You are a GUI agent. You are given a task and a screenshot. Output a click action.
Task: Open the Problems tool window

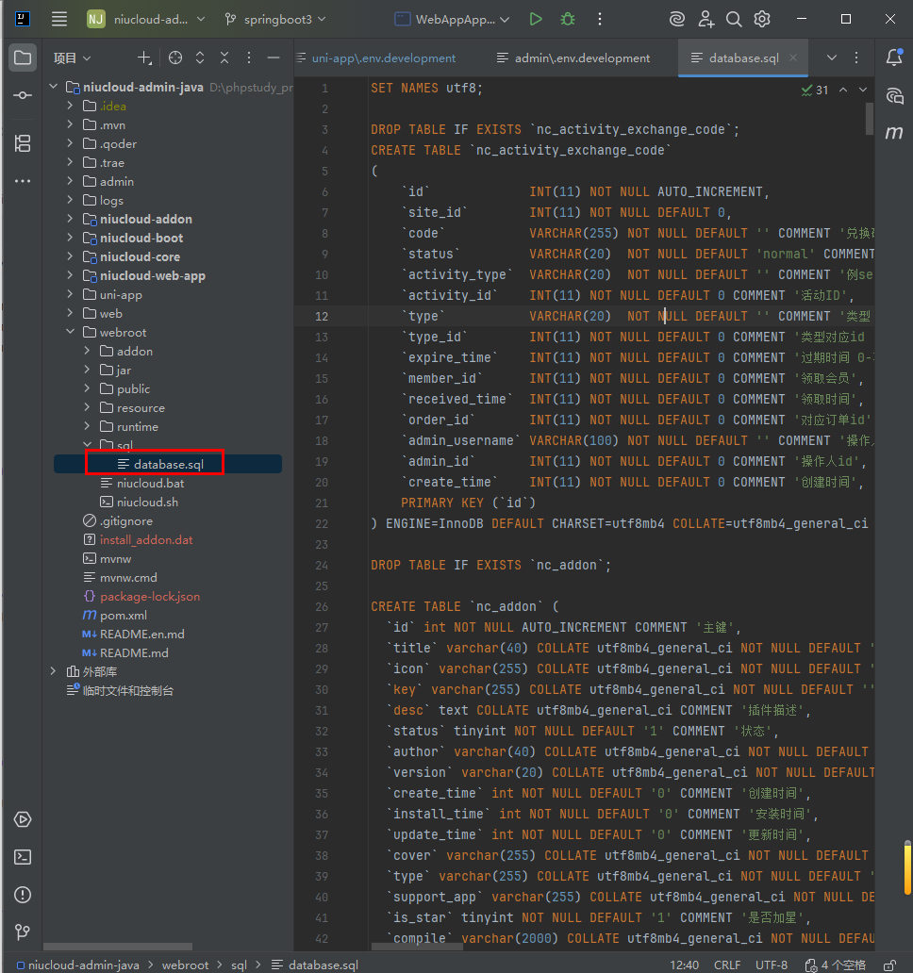click(23, 895)
